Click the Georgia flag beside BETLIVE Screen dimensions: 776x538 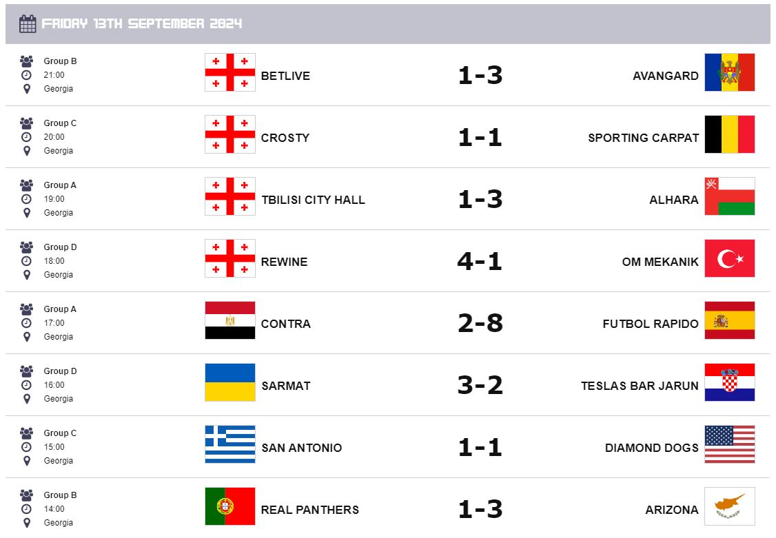230,72
